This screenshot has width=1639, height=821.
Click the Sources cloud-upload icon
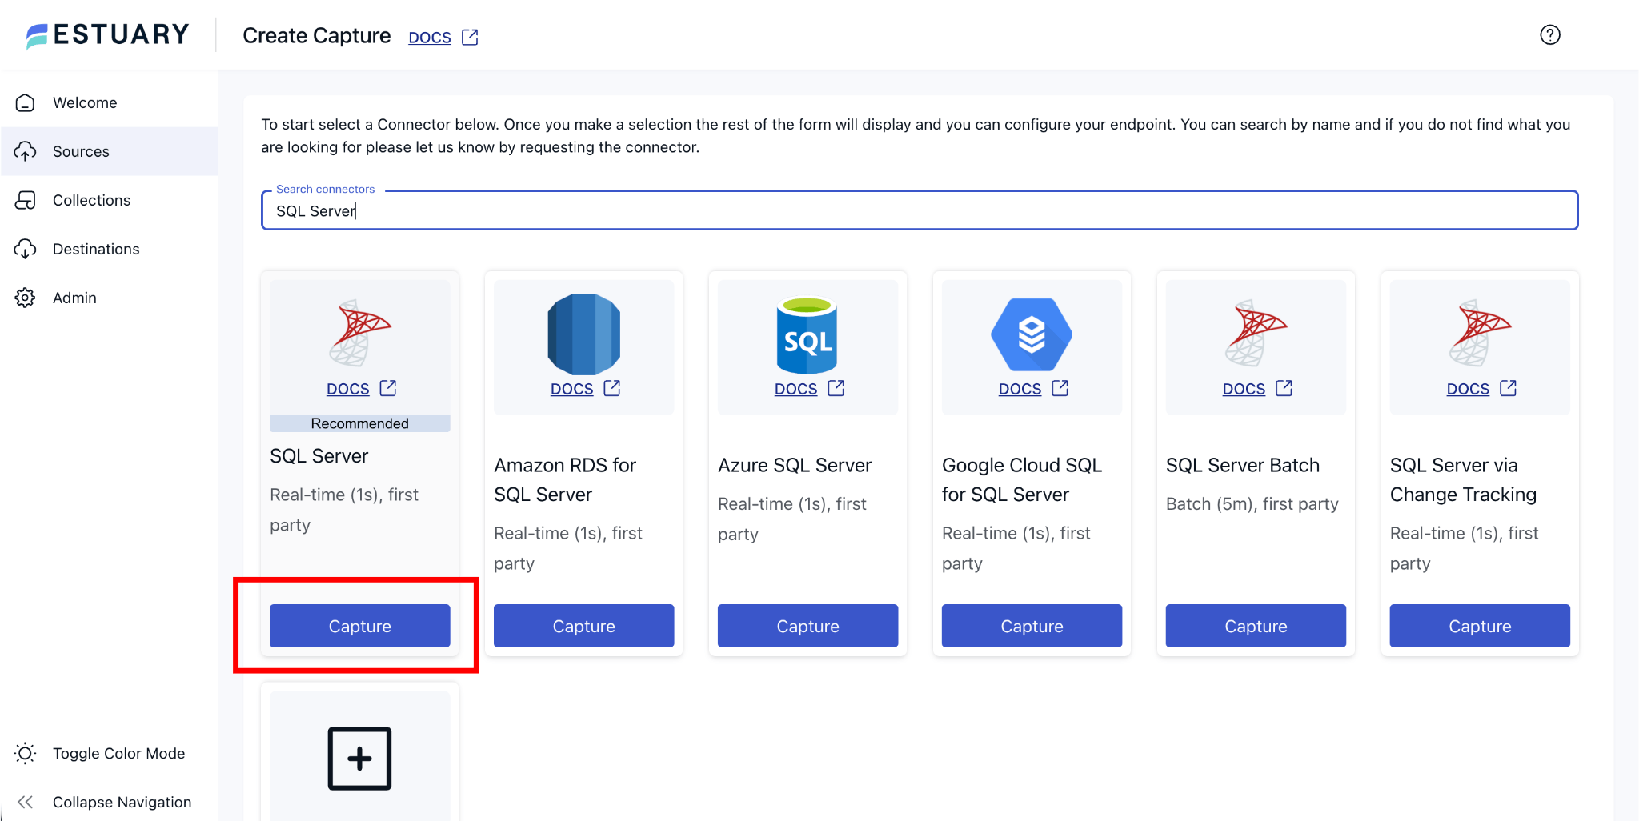click(26, 151)
